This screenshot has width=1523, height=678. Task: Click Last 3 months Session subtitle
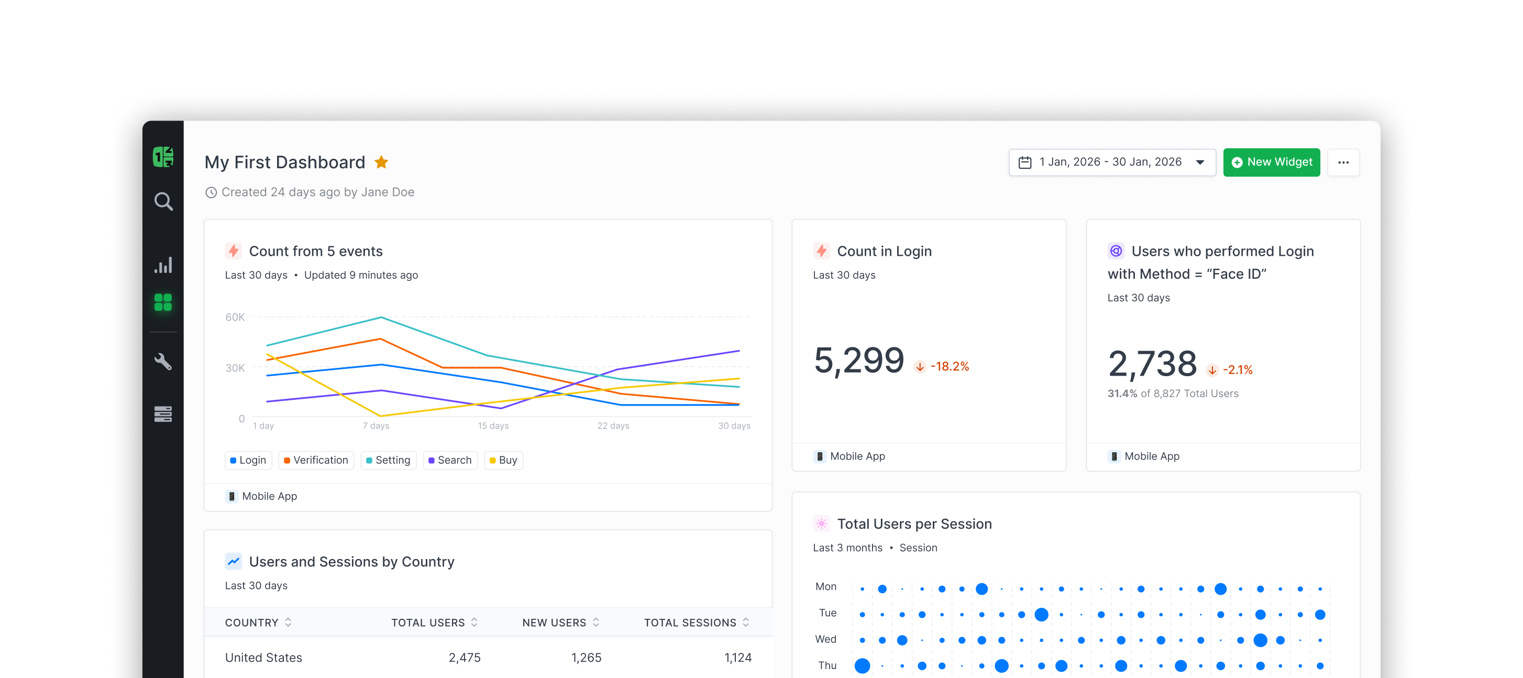click(x=875, y=548)
